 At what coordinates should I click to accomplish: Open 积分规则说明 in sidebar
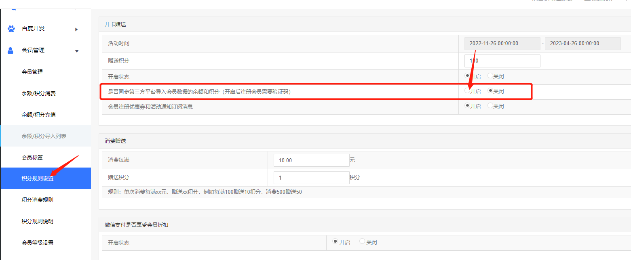point(38,221)
